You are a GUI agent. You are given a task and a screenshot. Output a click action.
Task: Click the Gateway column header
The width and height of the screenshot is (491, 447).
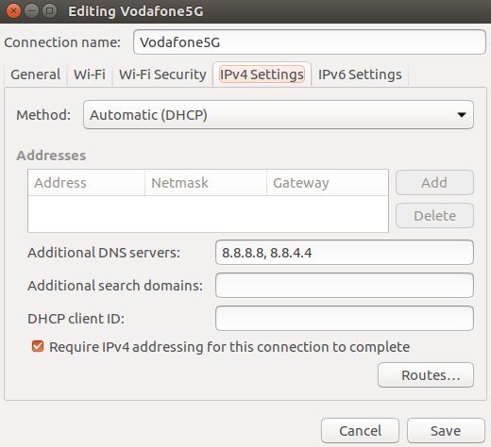tap(328, 183)
